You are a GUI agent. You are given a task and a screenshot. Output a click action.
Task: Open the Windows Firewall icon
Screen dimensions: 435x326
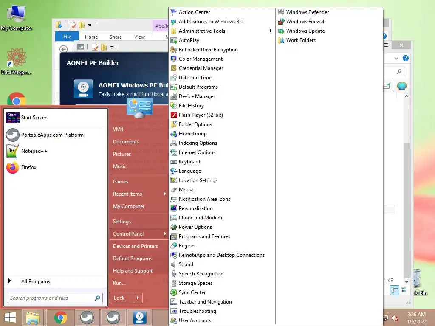(281, 22)
